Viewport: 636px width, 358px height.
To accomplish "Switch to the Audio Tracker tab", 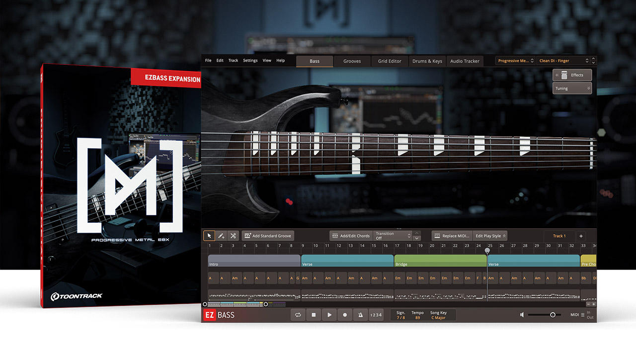I will pyautogui.click(x=465, y=61).
